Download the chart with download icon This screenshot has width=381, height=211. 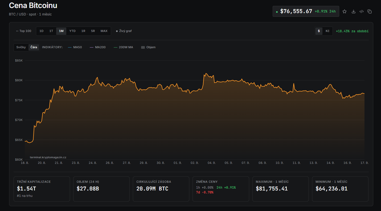tap(354, 11)
